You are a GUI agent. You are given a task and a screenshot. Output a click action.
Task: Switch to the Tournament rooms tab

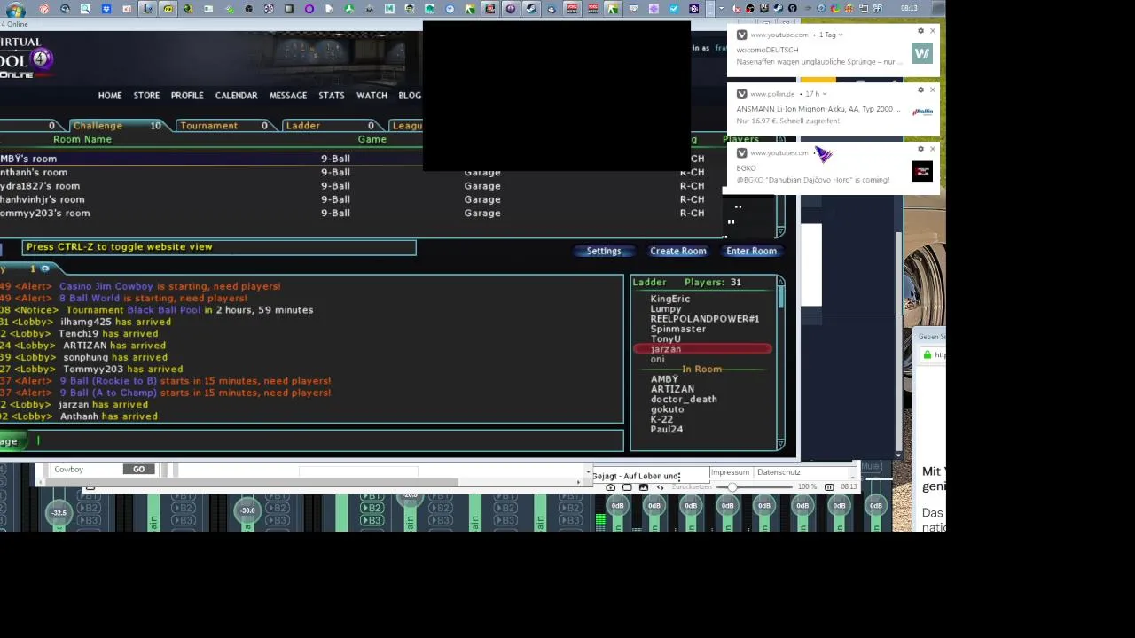pos(224,126)
